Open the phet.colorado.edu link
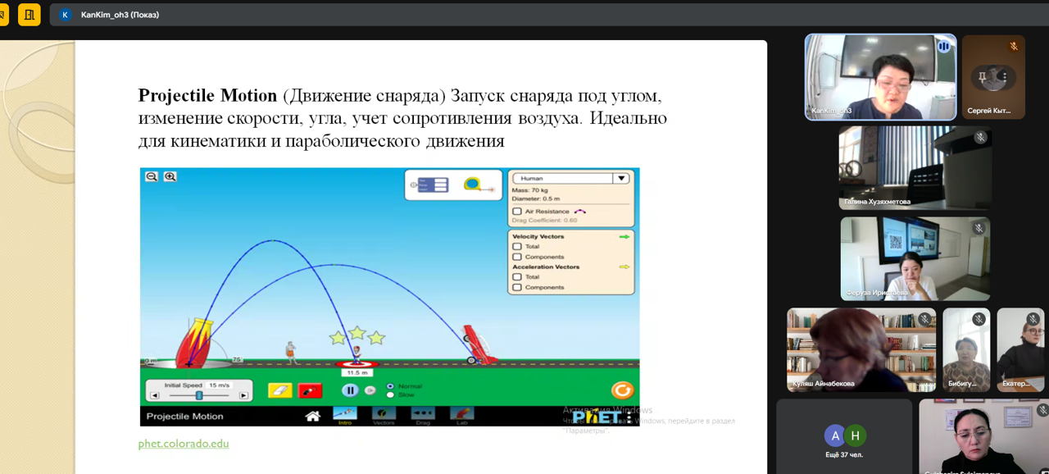The image size is (1049, 474). 184,444
